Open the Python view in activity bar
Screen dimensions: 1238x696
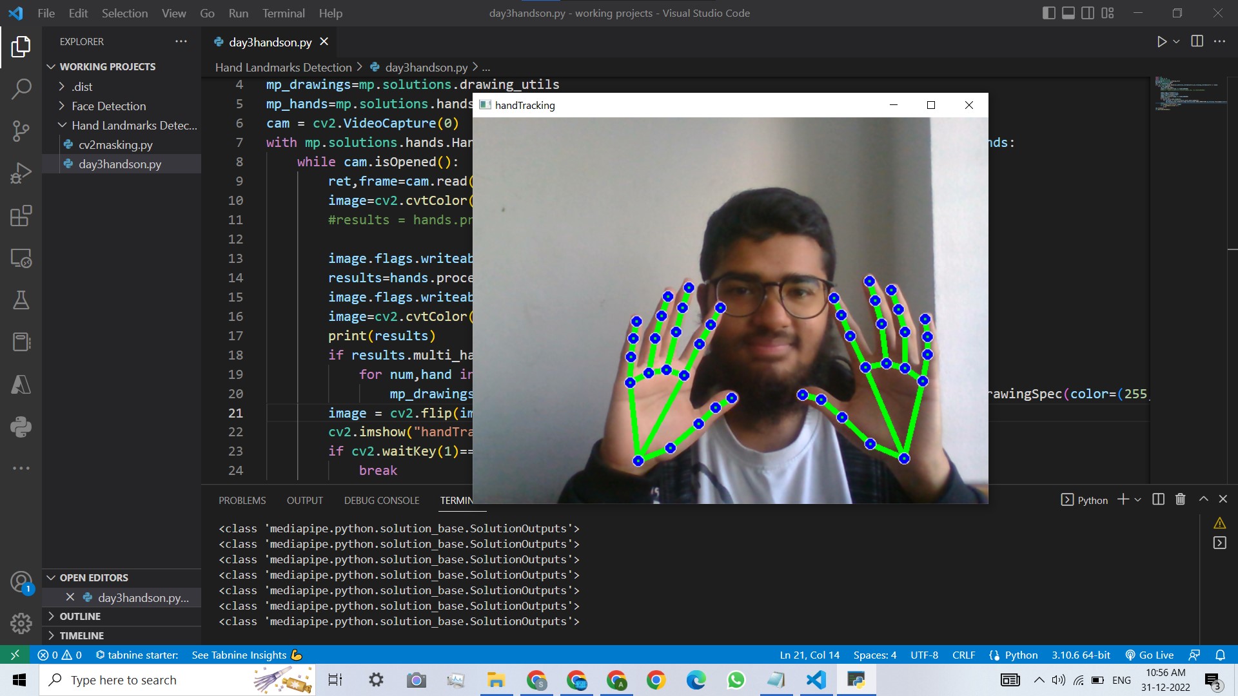click(21, 427)
